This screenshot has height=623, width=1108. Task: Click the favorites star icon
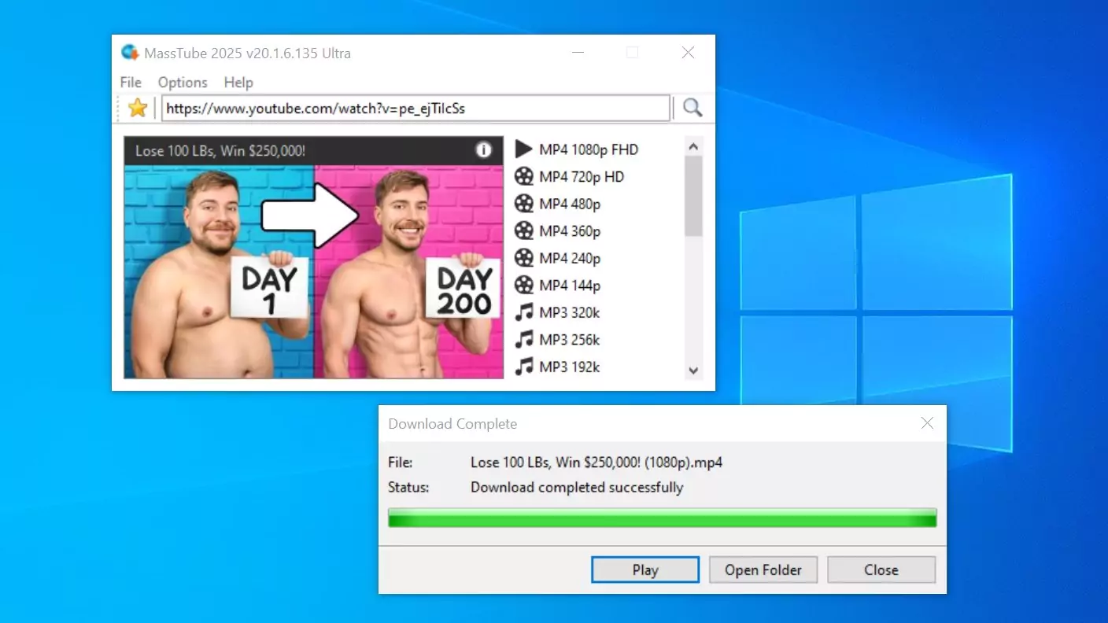pyautogui.click(x=138, y=108)
